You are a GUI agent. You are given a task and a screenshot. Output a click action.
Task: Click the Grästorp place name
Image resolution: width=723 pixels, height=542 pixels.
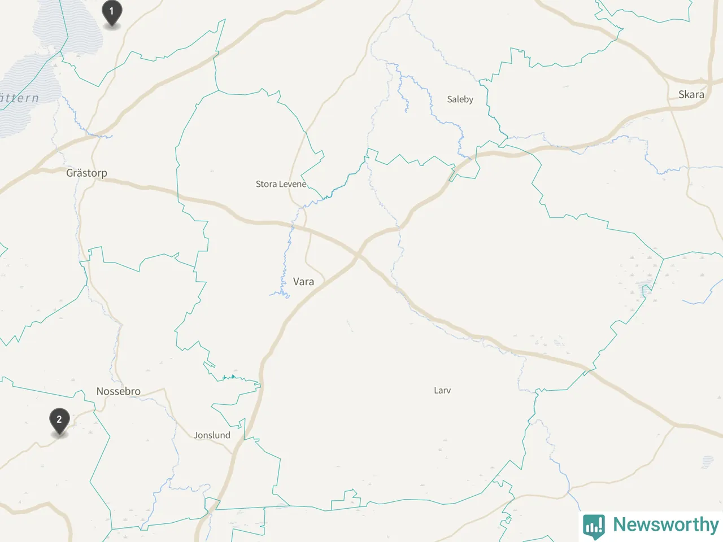pos(86,173)
